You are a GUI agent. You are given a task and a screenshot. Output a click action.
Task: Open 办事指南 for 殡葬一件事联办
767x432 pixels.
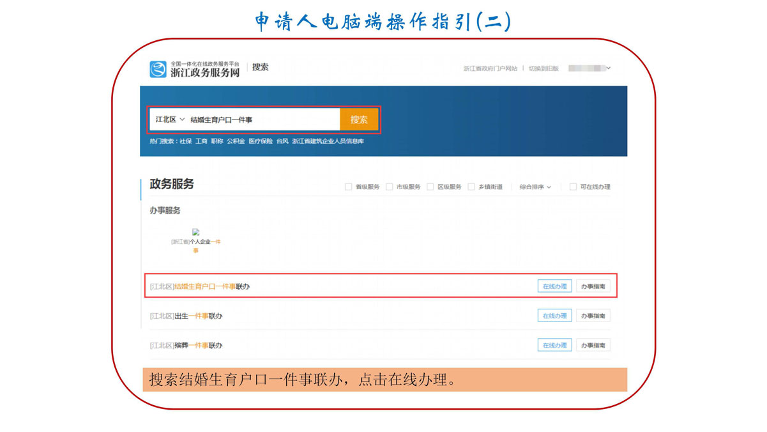tap(593, 346)
